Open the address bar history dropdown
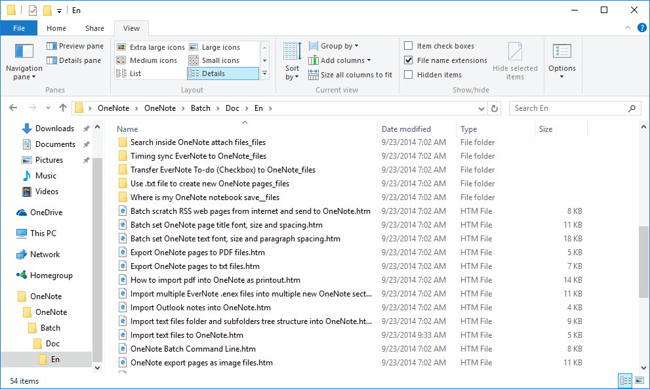Viewport: 650px width, 389px height. point(481,109)
